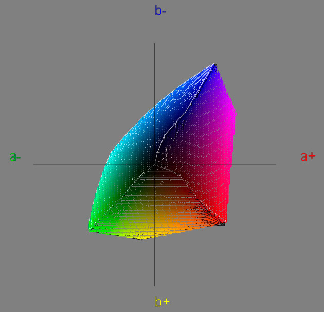This screenshot has height=312, width=324.
Task: Click the red a+ axis label
Action: pos(308,157)
